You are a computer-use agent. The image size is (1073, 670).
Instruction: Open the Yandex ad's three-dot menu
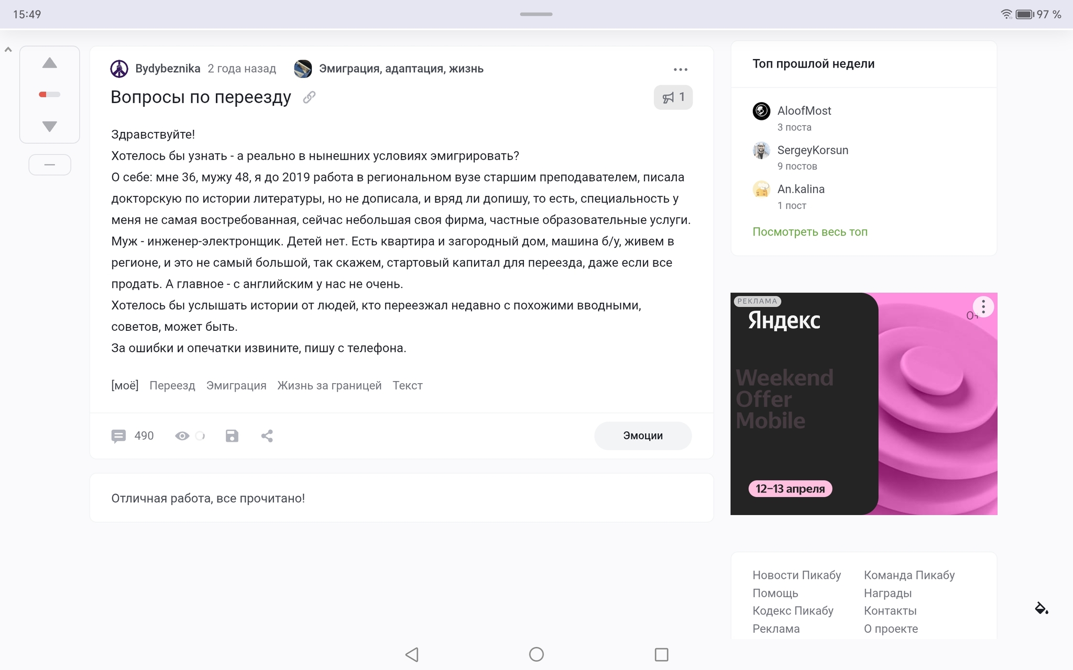(983, 307)
